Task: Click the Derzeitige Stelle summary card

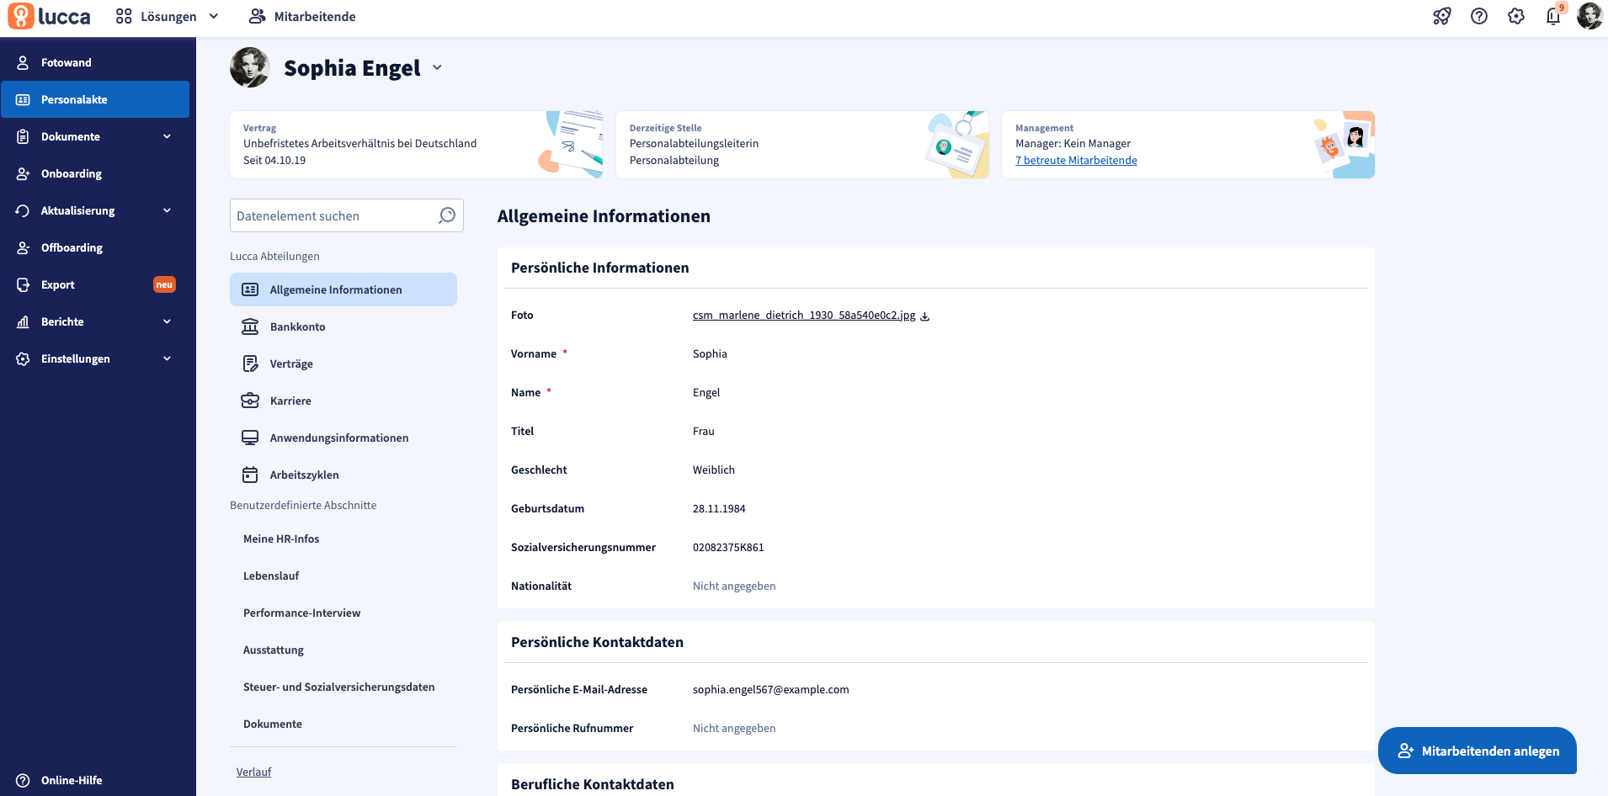Action: 802,145
